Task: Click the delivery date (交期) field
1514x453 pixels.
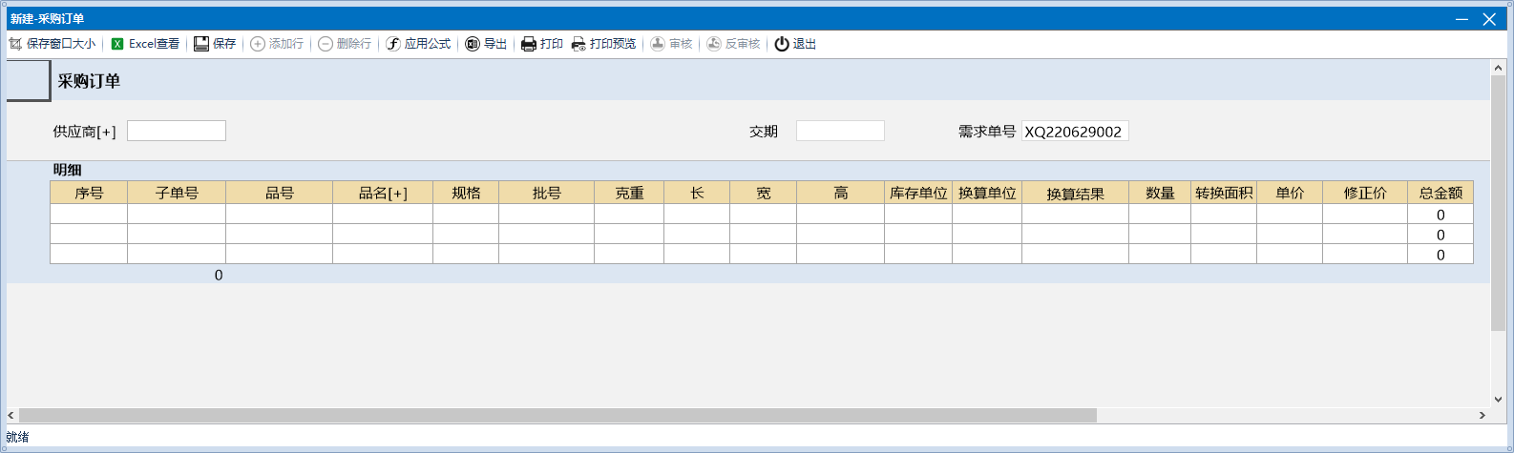Action: pos(840,131)
